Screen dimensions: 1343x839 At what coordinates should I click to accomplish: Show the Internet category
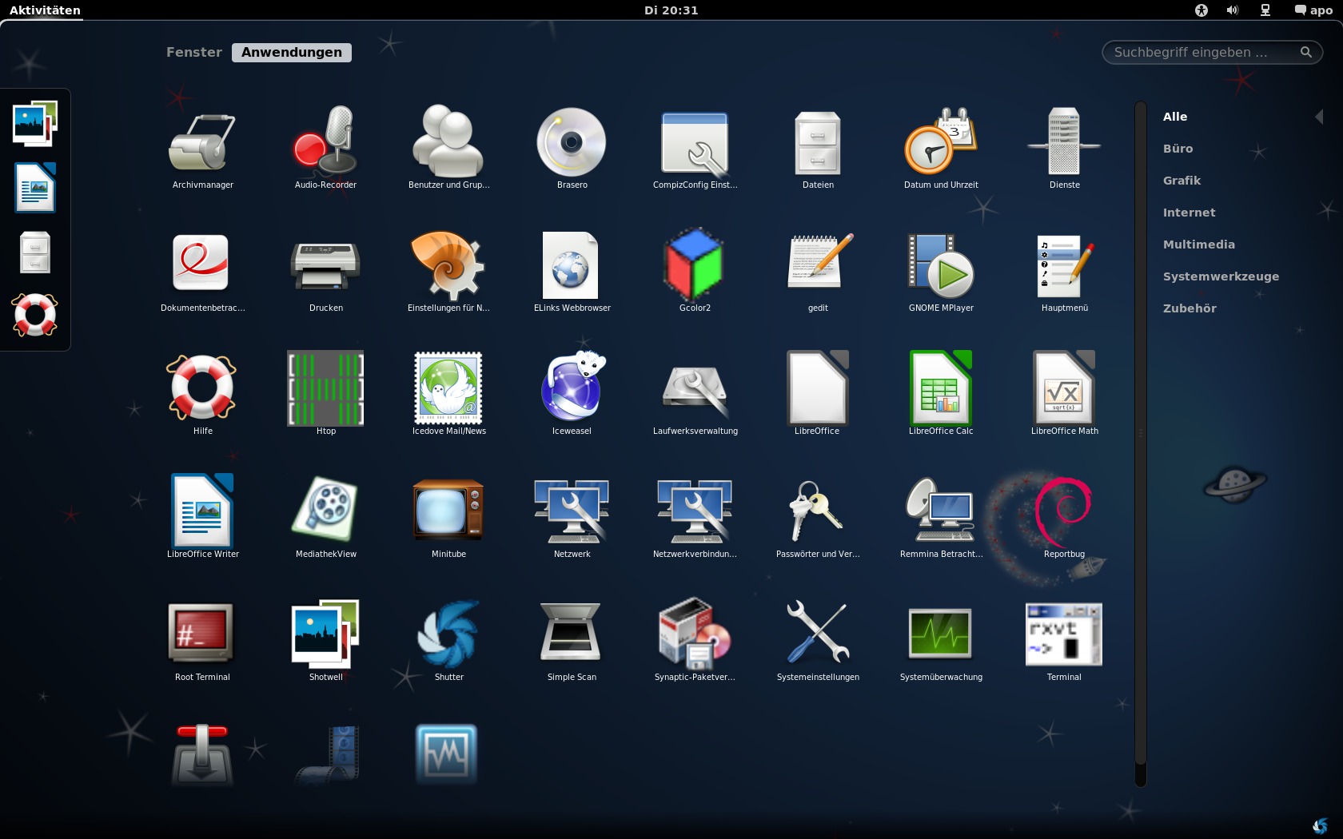coord(1189,213)
